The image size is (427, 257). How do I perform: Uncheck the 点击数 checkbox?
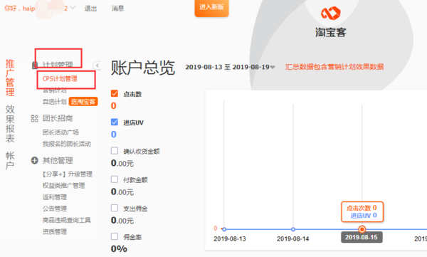click(115, 93)
